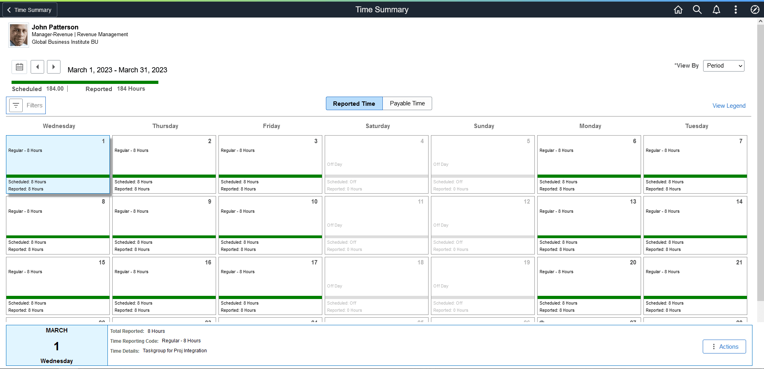This screenshot has height=369, width=764.
Task: Click John Patterson's profile photo
Action: tap(18, 35)
